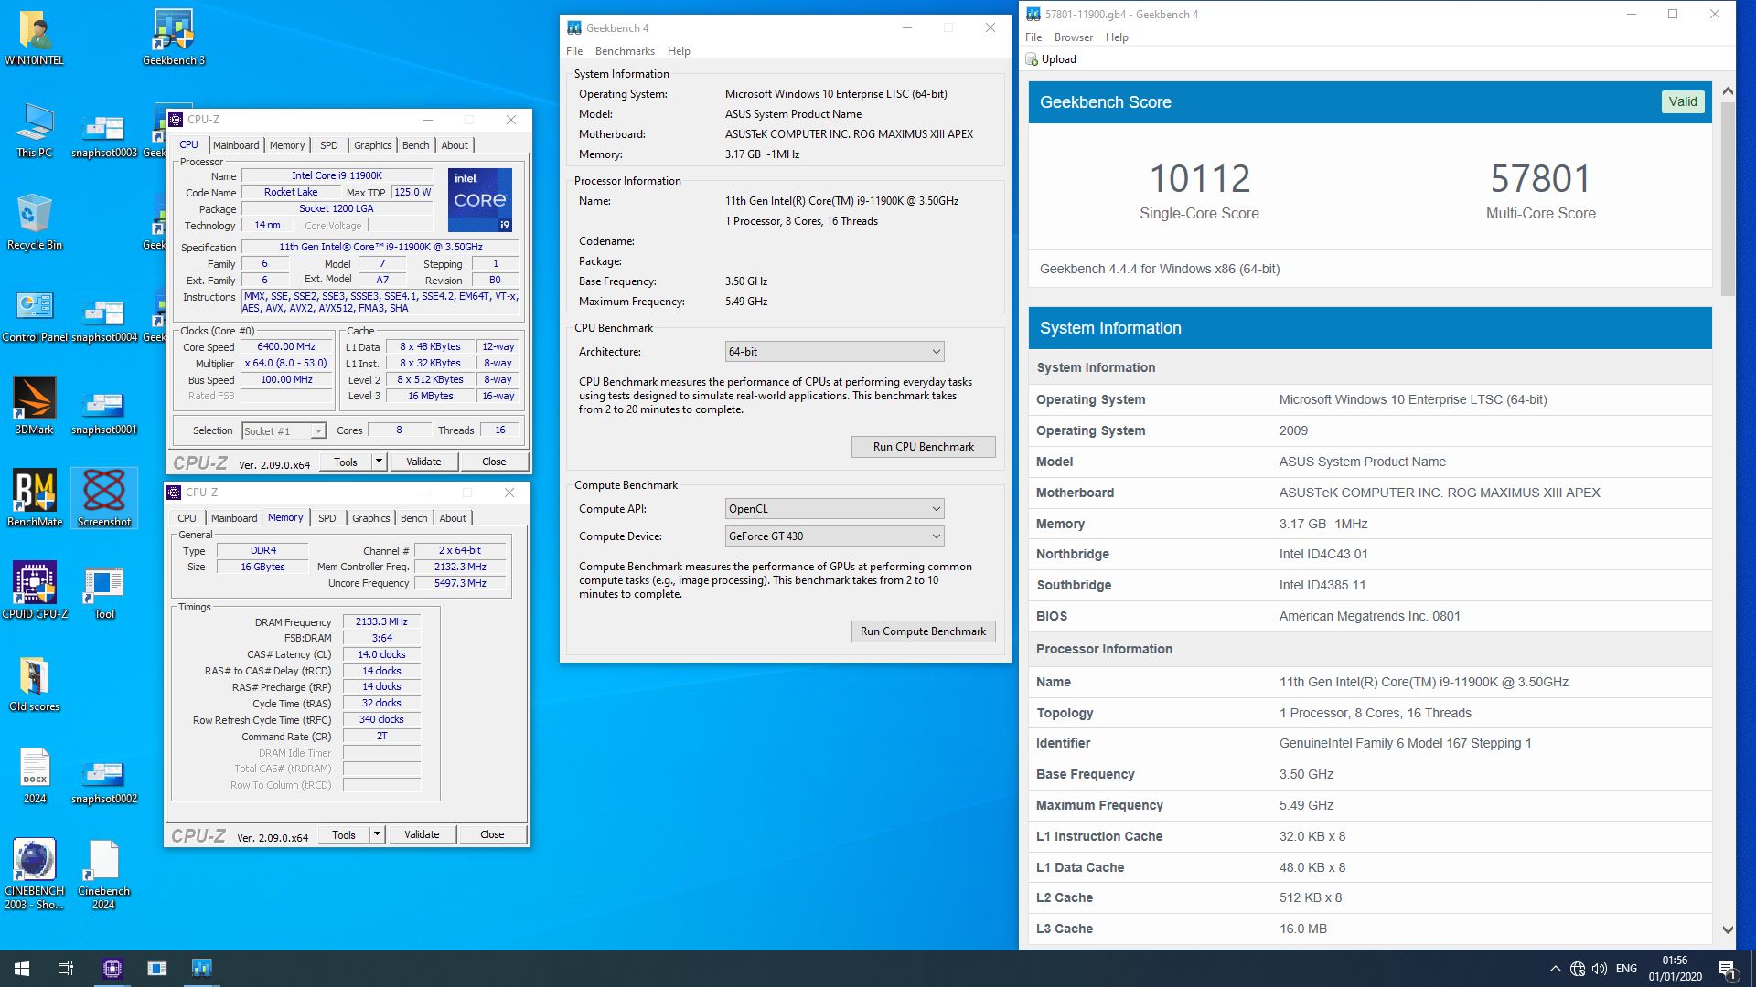The width and height of the screenshot is (1756, 987).
Task: Open the Architecture 64-bit dropdown
Action: click(834, 352)
